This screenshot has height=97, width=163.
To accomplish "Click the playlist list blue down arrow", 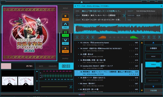I will pyautogui.click(x=153, y=87).
